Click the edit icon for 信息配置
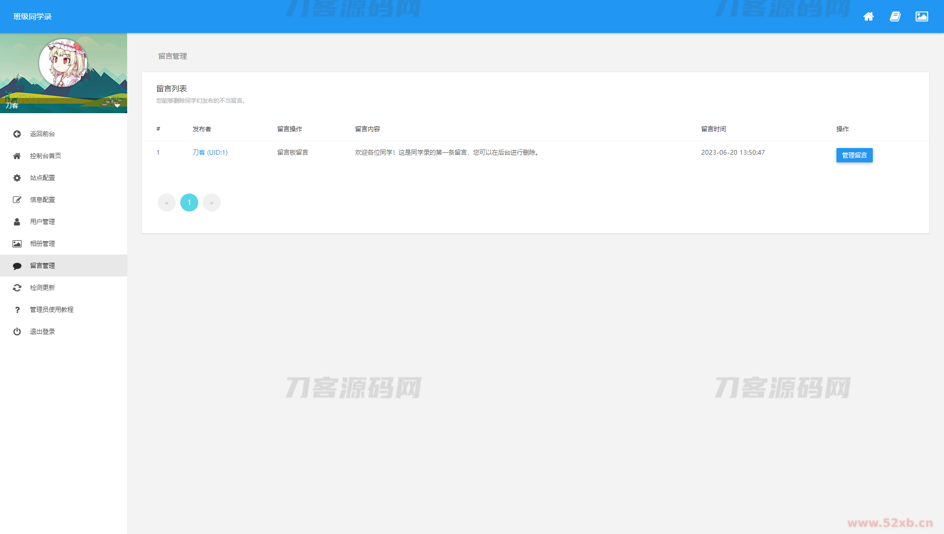Screen dimensions: 944x534 pyautogui.click(x=17, y=200)
